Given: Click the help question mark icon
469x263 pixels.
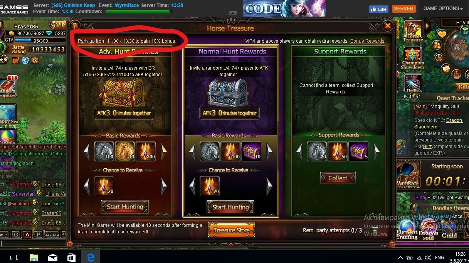Looking at the screenshot, I should (74, 26).
